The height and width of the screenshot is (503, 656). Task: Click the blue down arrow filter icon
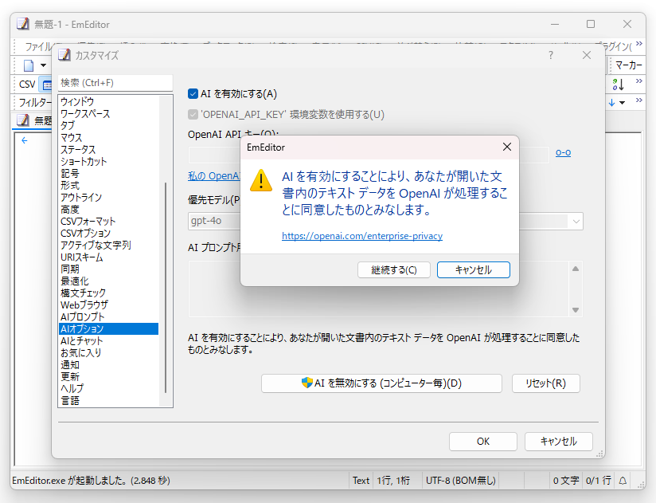pyautogui.click(x=611, y=103)
